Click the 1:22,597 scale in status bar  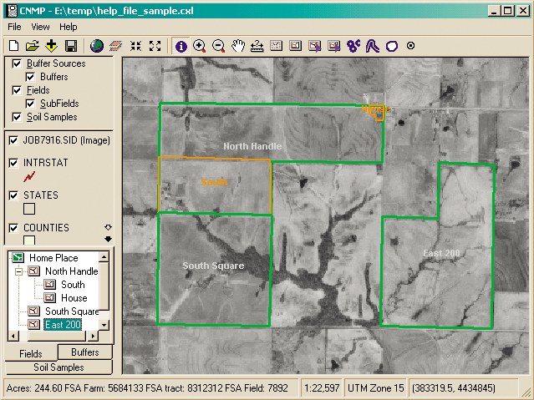pyautogui.click(x=322, y=388)
